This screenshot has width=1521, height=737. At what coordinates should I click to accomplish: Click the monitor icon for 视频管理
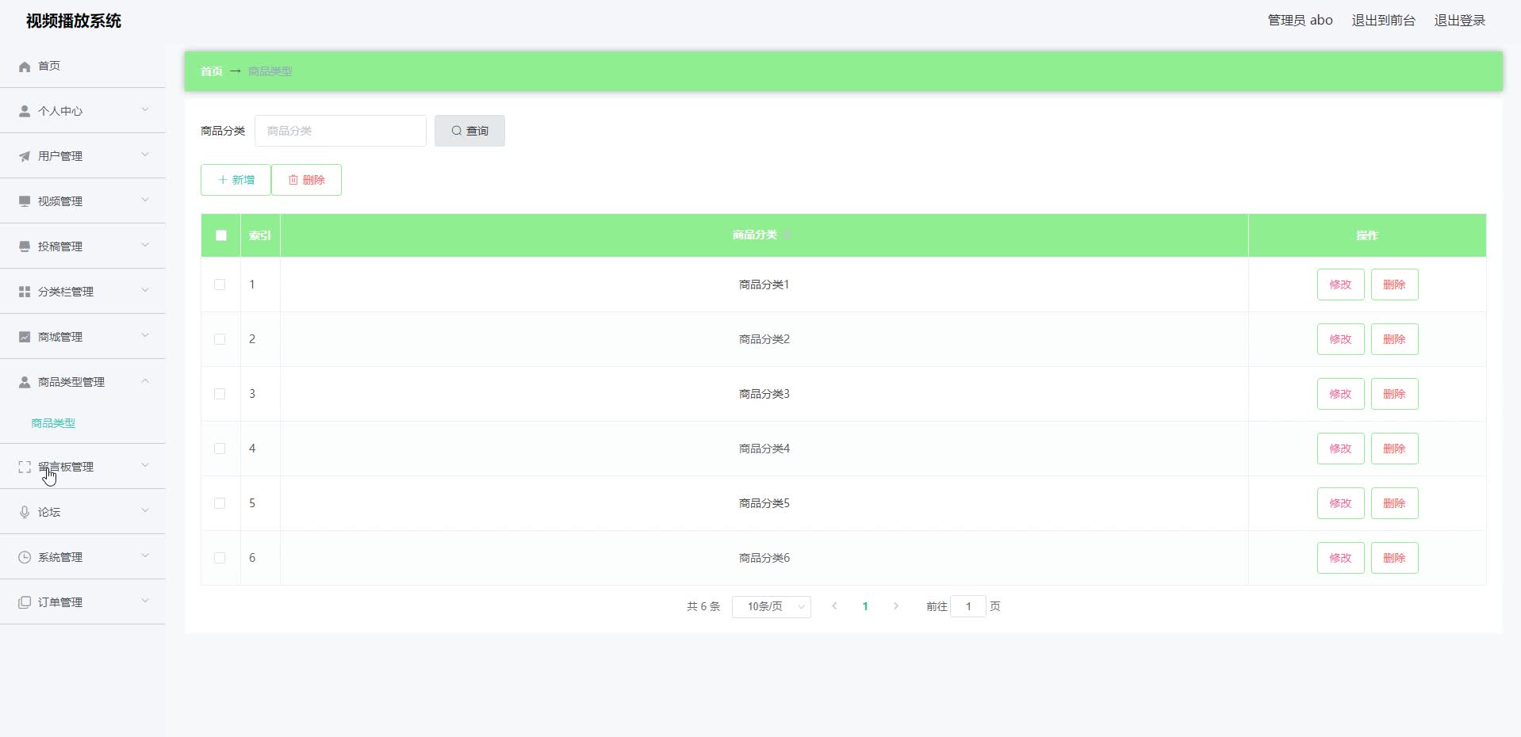point(25,202)
